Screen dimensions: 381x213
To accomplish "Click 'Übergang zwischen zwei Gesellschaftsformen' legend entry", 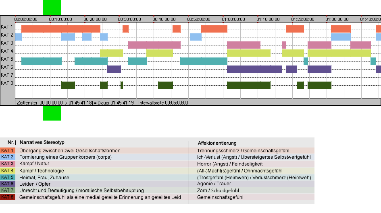I will 70,151.
